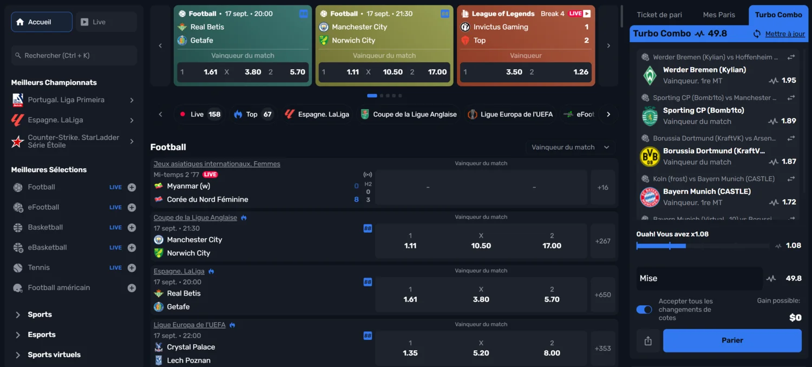The width and height of the screenshot is (812, 367).
Task: Open the BB icon in Crystal Palace match row
Action: click(x=368, y=336)
